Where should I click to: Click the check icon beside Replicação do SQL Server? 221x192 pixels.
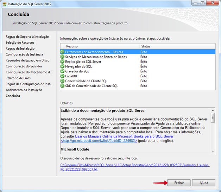tap(62, 62)
